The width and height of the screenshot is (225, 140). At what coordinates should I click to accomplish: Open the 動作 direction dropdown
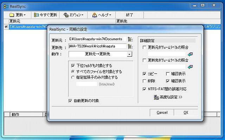click(129, 54)
